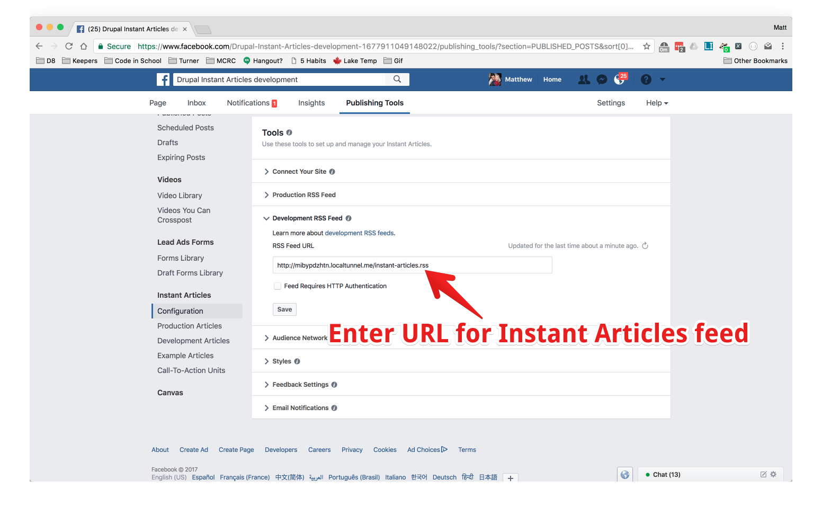
Task: Refresh the RSS feed update status icon
Action: click(x=645, y=245)
